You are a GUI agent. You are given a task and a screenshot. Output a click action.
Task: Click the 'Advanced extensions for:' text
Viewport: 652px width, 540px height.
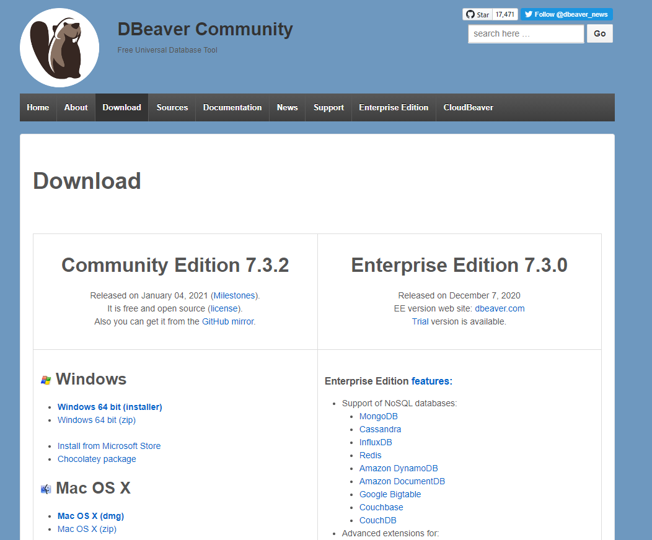coord(390,533)
